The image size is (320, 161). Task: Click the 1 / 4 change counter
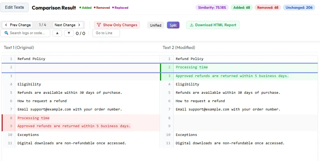tap(42, 25)
